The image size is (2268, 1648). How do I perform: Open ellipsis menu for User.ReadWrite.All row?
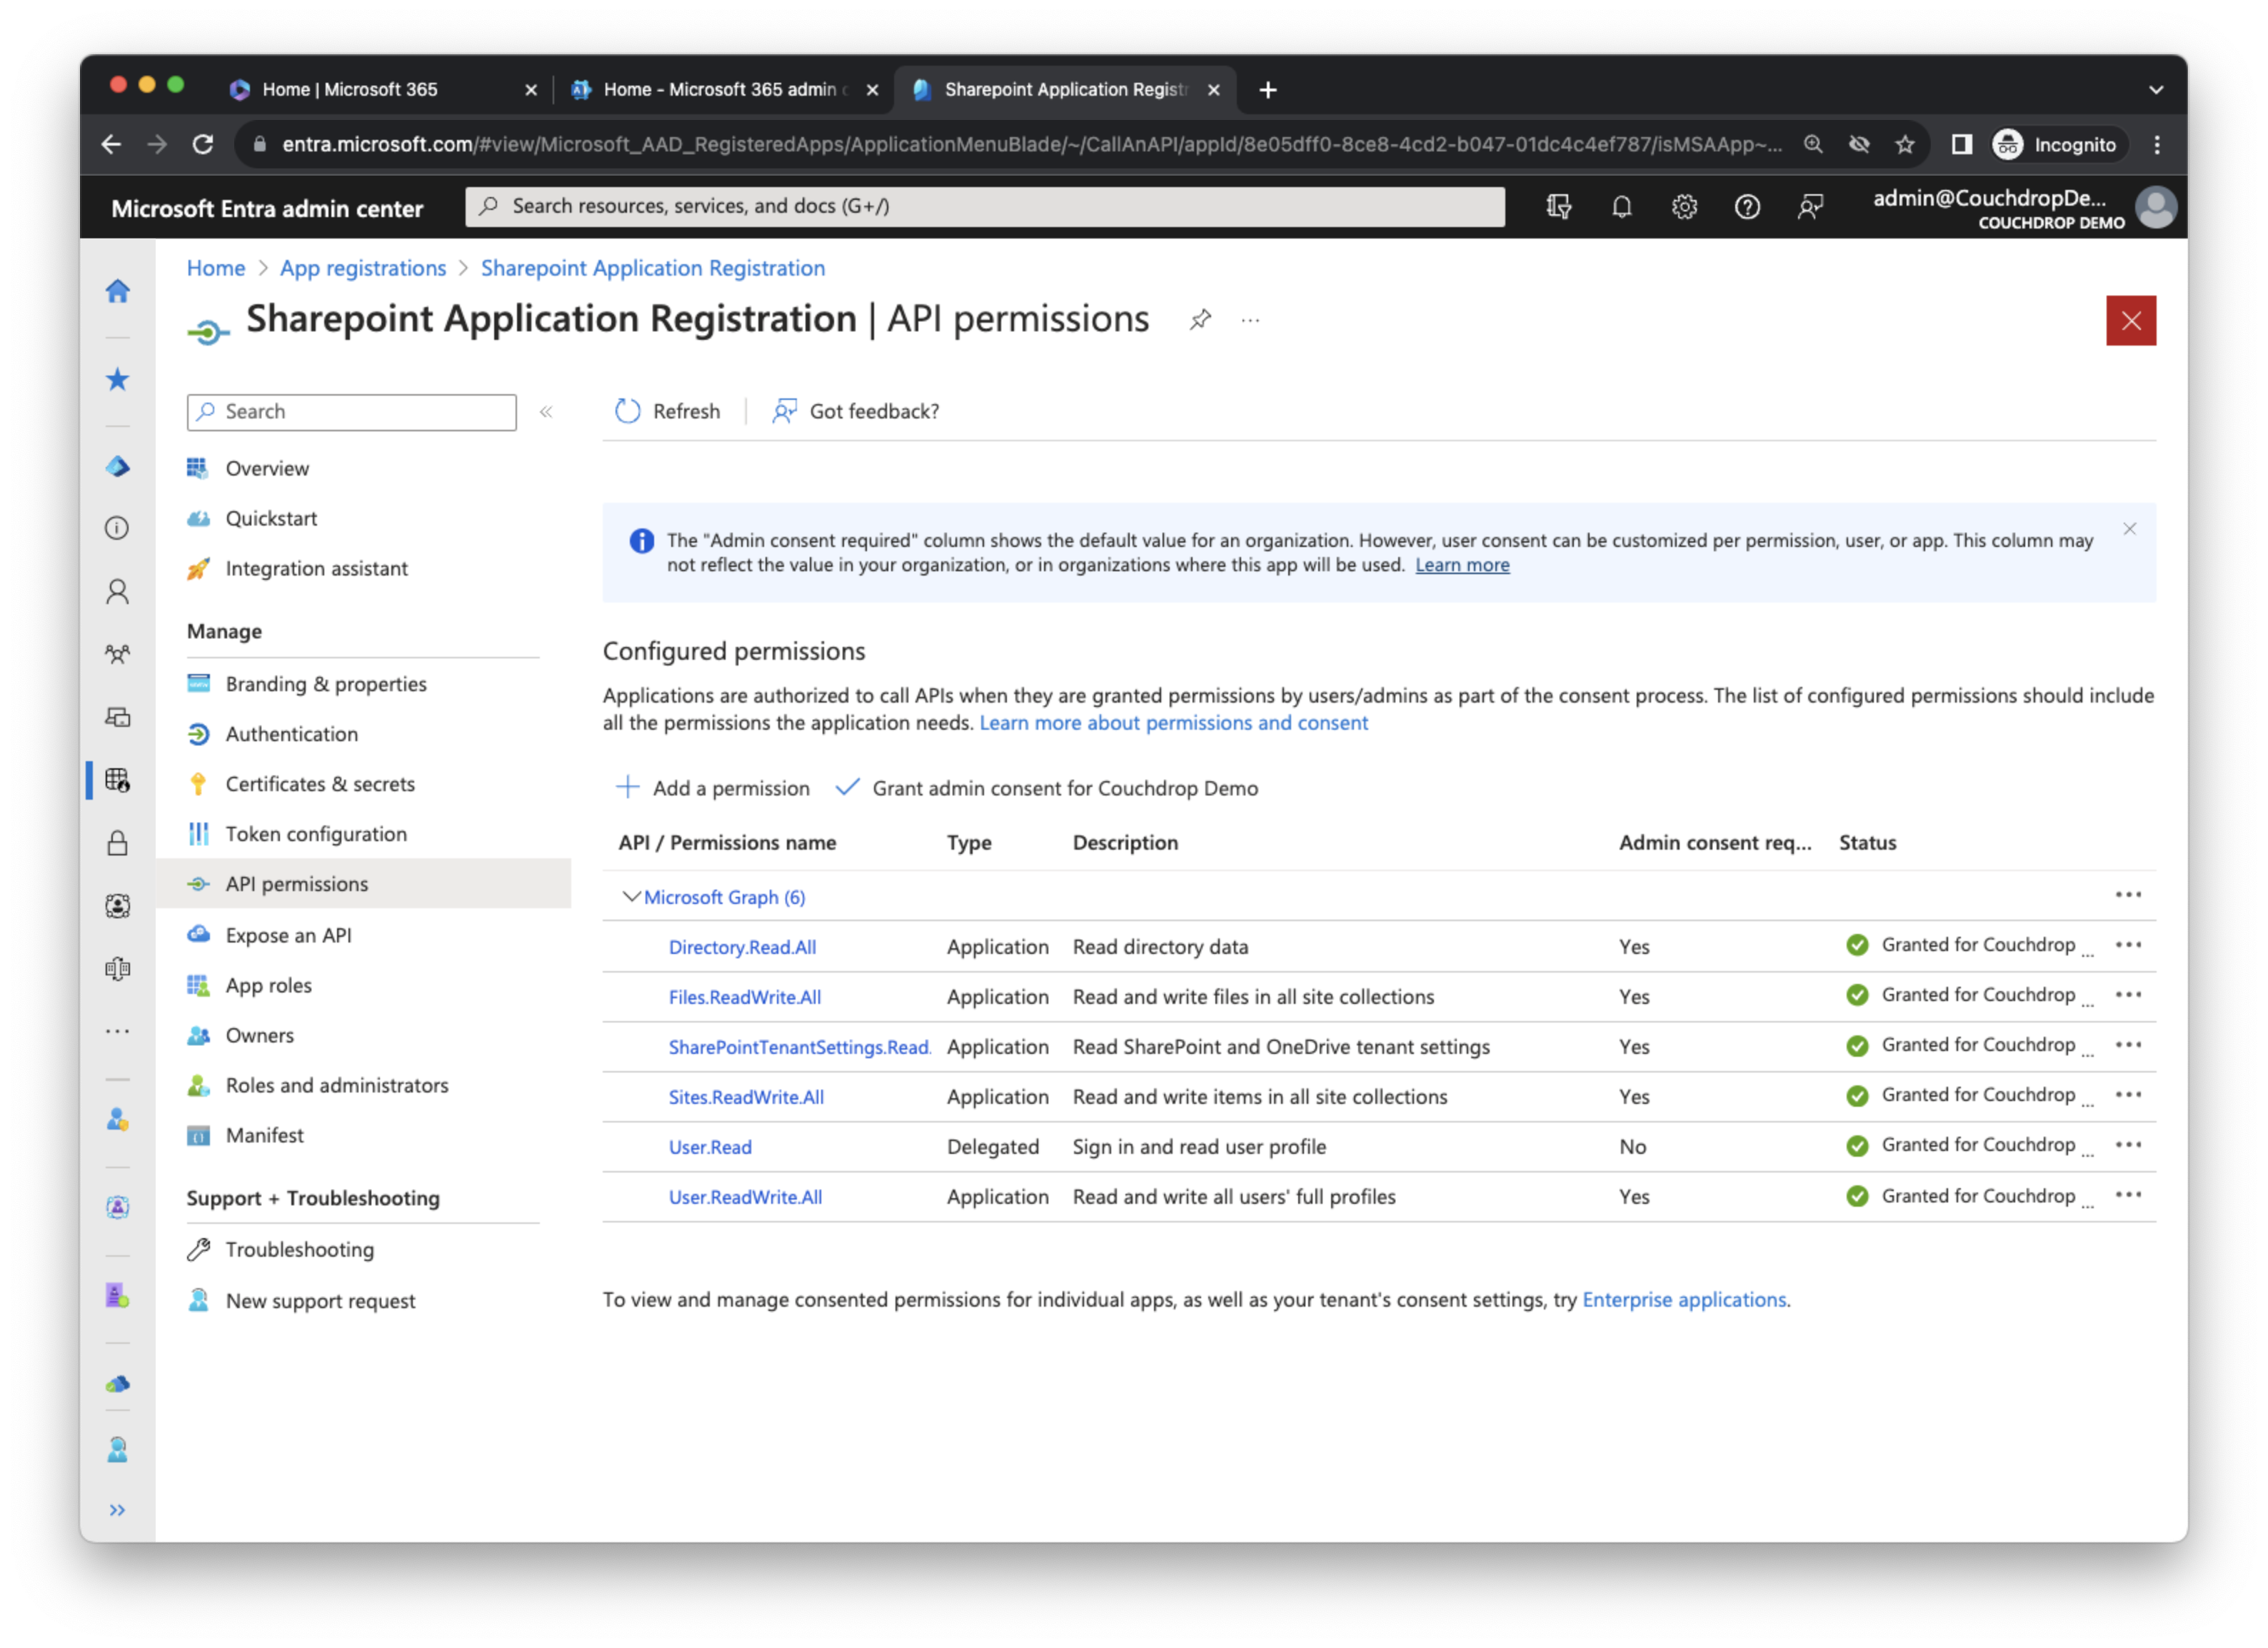[x=2128, y=1195]
